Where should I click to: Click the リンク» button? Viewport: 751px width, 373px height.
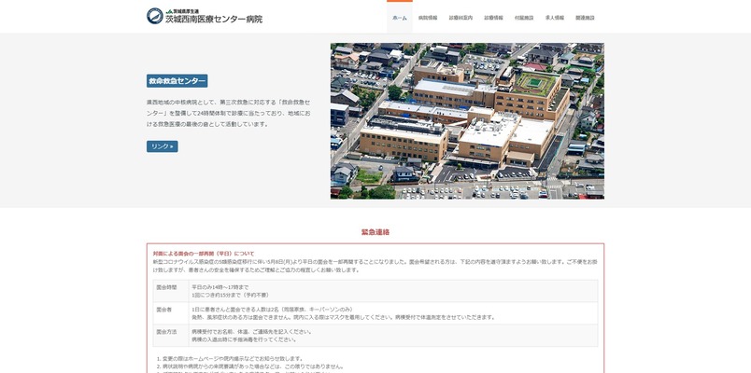tap(163, 146)
